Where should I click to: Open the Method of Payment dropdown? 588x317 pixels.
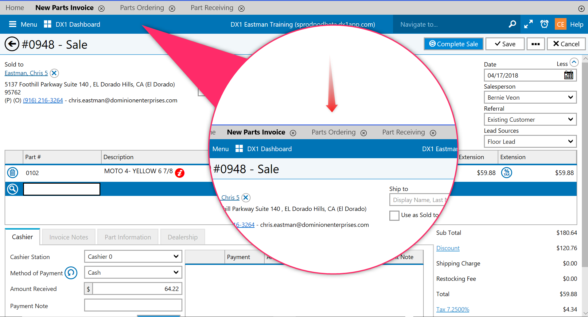(133, 272)
